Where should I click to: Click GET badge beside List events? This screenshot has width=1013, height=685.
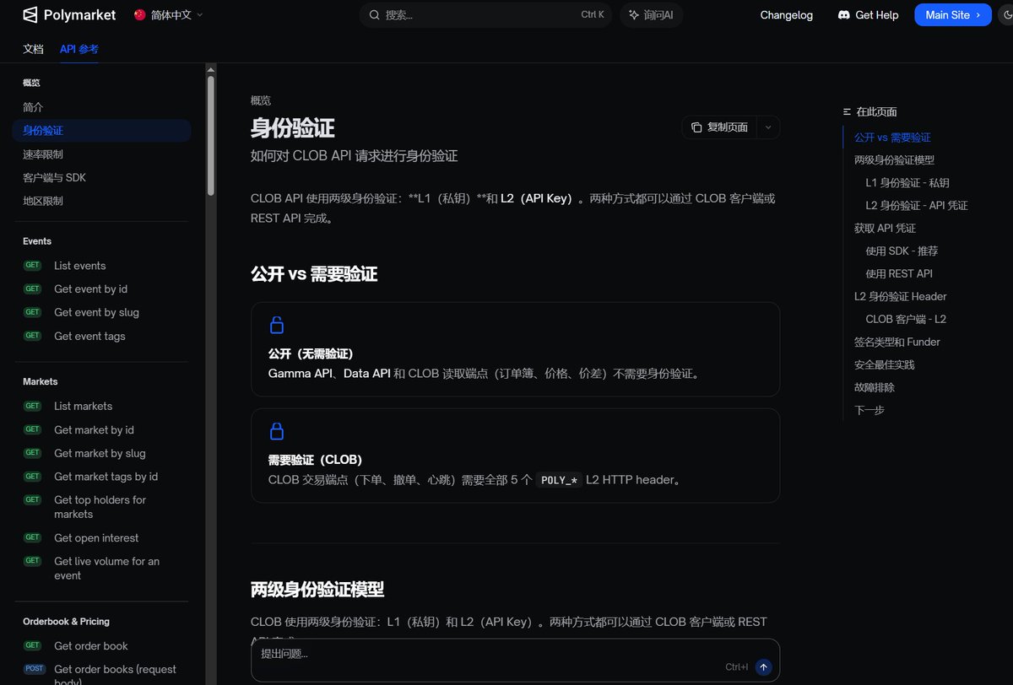[33, 265]
